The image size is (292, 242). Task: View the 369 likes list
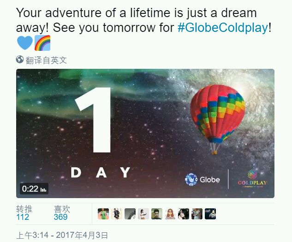point(62,213)
